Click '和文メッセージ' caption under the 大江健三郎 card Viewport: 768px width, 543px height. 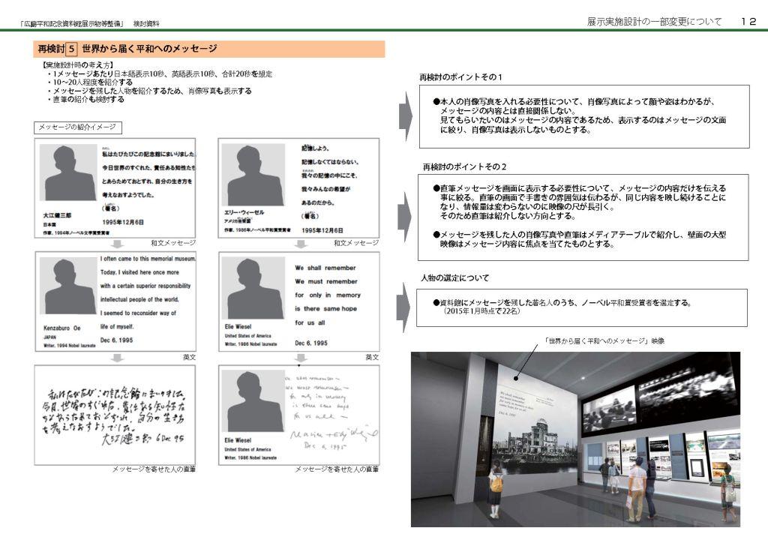coord(173,243)
